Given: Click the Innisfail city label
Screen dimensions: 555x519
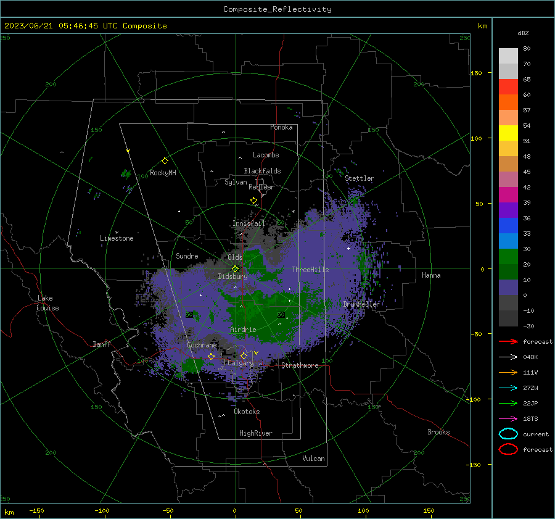Looking at the screenshot, I should coord(249,223).
